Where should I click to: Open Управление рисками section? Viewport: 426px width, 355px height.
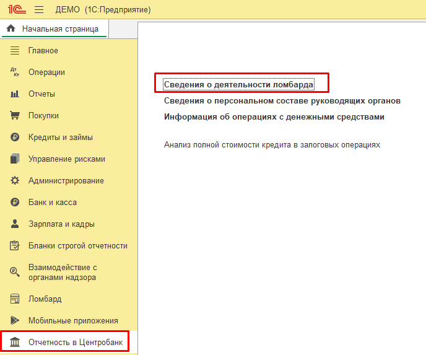67,159
